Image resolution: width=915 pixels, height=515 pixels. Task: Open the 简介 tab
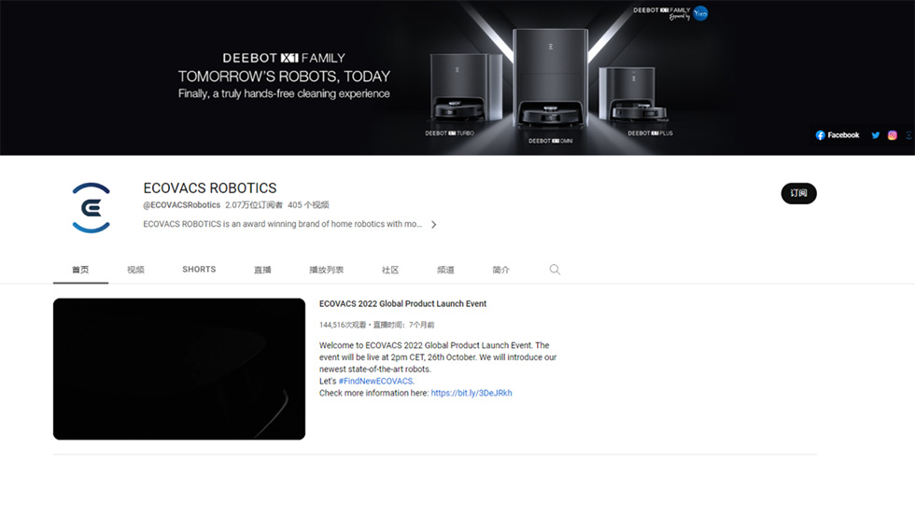tap(500, 270)
